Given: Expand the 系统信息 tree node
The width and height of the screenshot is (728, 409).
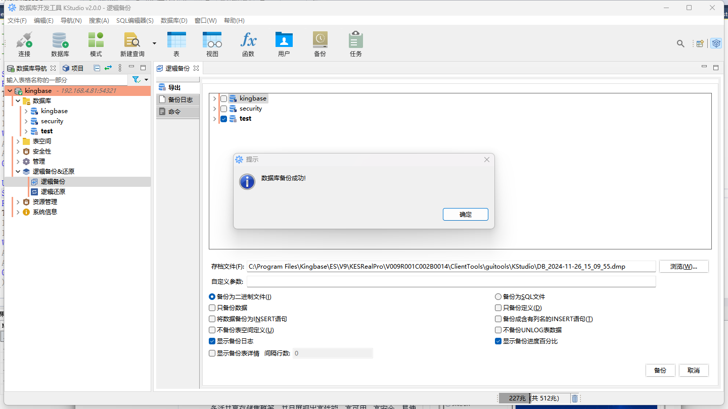Looking at the screenshot, I should point(18,212).
